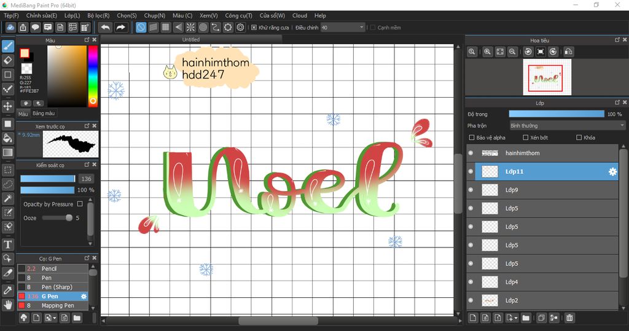Viewport: 629px width, 331px height.
Task: Select the Pen (Sharp) brush
Action: click(53, 287)
